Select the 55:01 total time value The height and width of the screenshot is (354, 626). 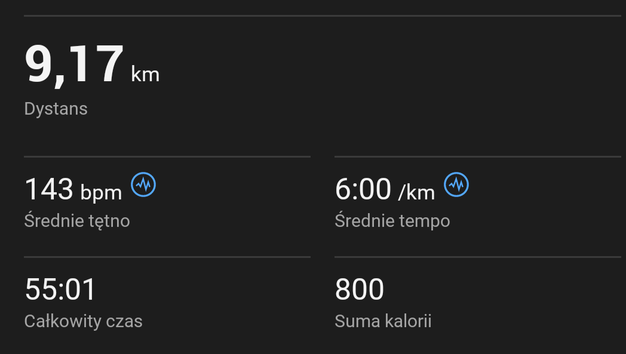pyautogui.click(x=60, y=290)
